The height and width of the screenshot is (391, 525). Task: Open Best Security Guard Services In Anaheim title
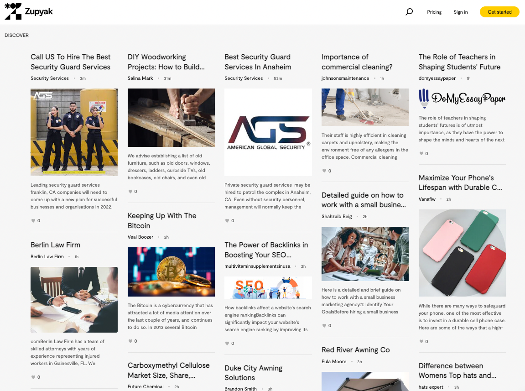tap(258, 62)
